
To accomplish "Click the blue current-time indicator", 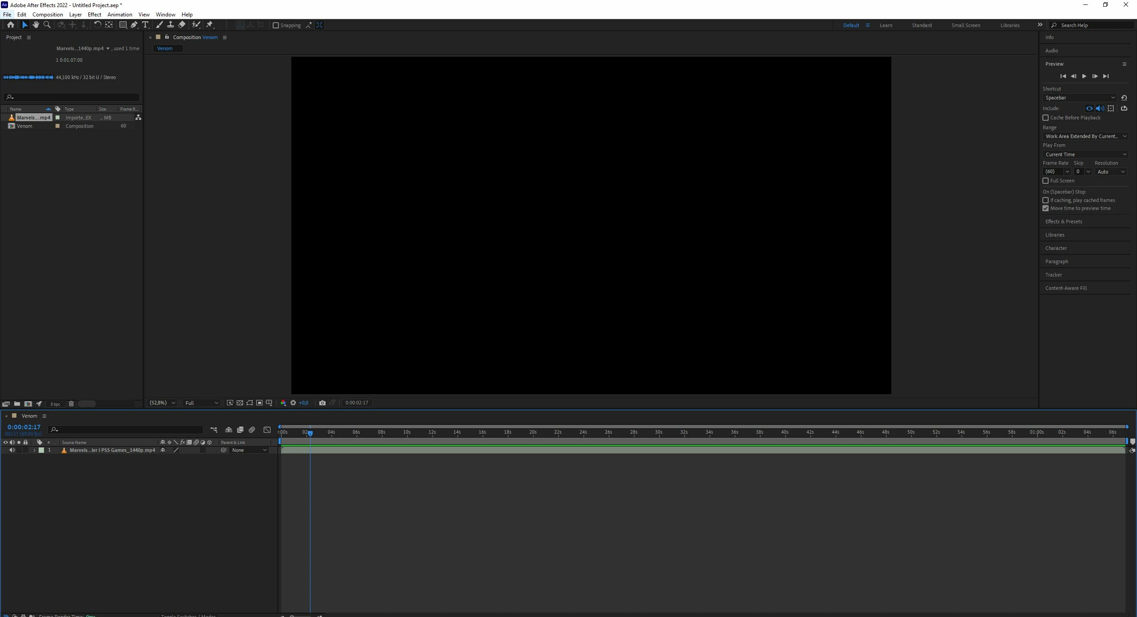I will [310, 433].
